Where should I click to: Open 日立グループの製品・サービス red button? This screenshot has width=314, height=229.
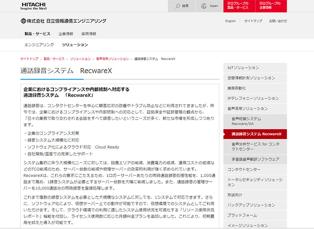[x=239, y=6]
